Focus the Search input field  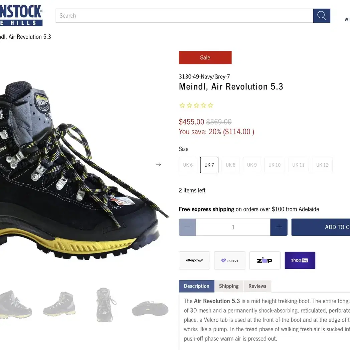pos(184,16)
